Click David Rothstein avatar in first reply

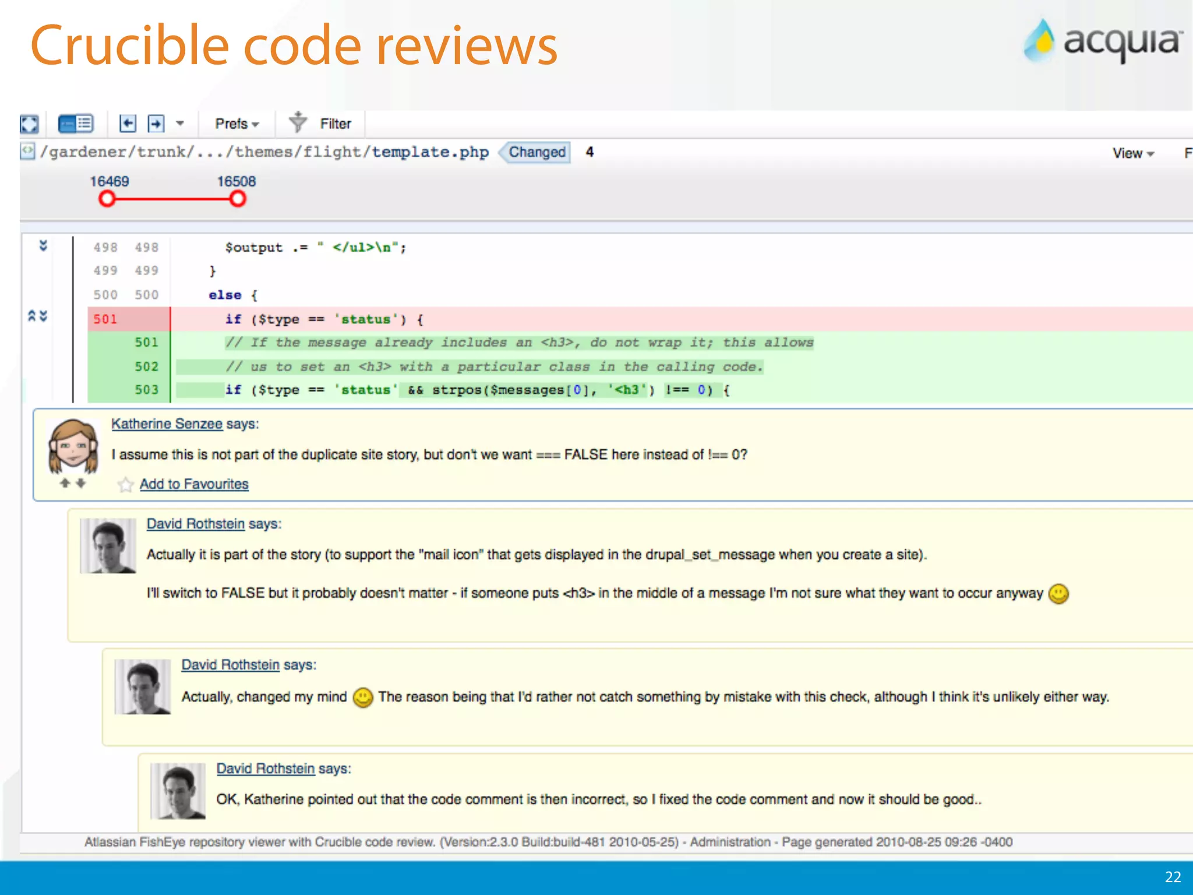(x=108, y=546)
